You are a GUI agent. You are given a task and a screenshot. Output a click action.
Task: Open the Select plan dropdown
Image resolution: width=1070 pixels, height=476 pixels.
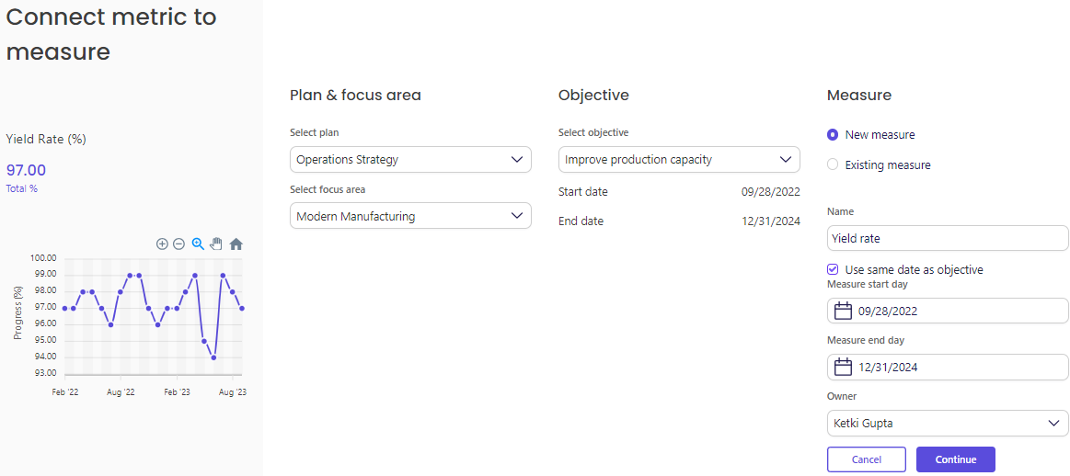coord(410,160)
